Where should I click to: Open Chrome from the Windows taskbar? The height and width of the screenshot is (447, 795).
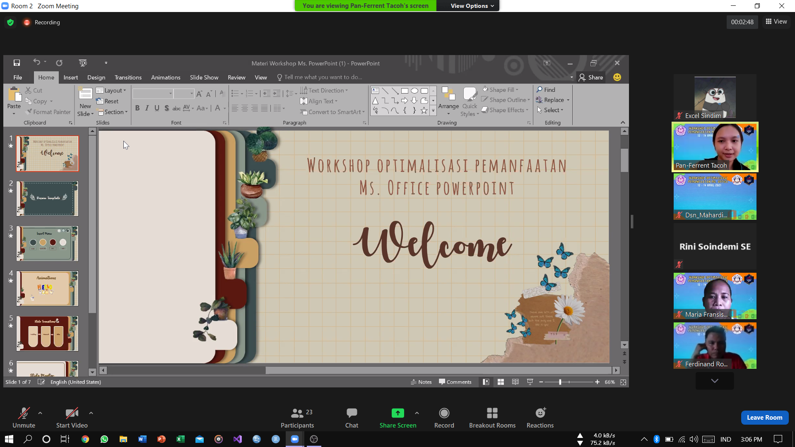tap(85, 439)
